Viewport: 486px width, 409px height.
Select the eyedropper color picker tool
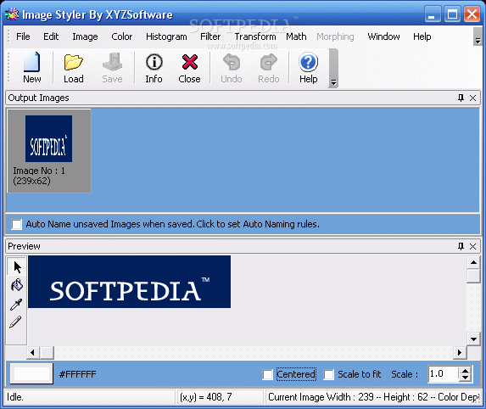pos(16,304)
